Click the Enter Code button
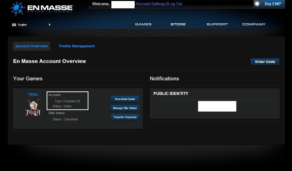The height and width of the screenshot is (171, 292). (265, 62)
